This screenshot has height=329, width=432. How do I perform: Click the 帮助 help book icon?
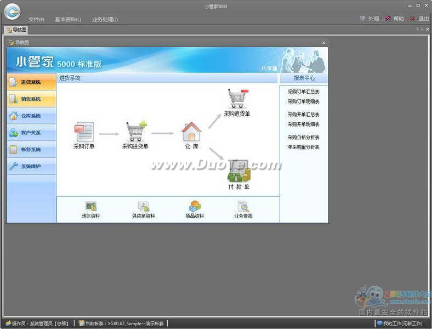coord(388,19)
